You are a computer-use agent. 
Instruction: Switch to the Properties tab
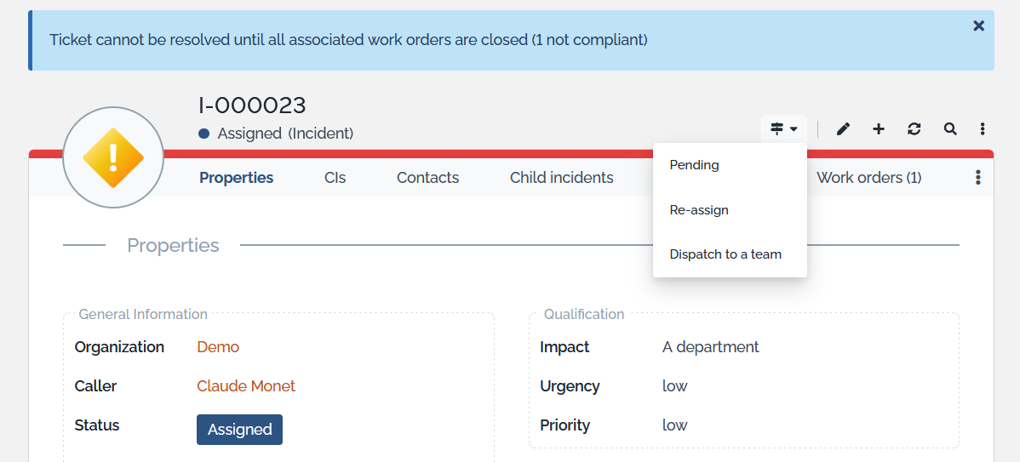click(236, 178)
